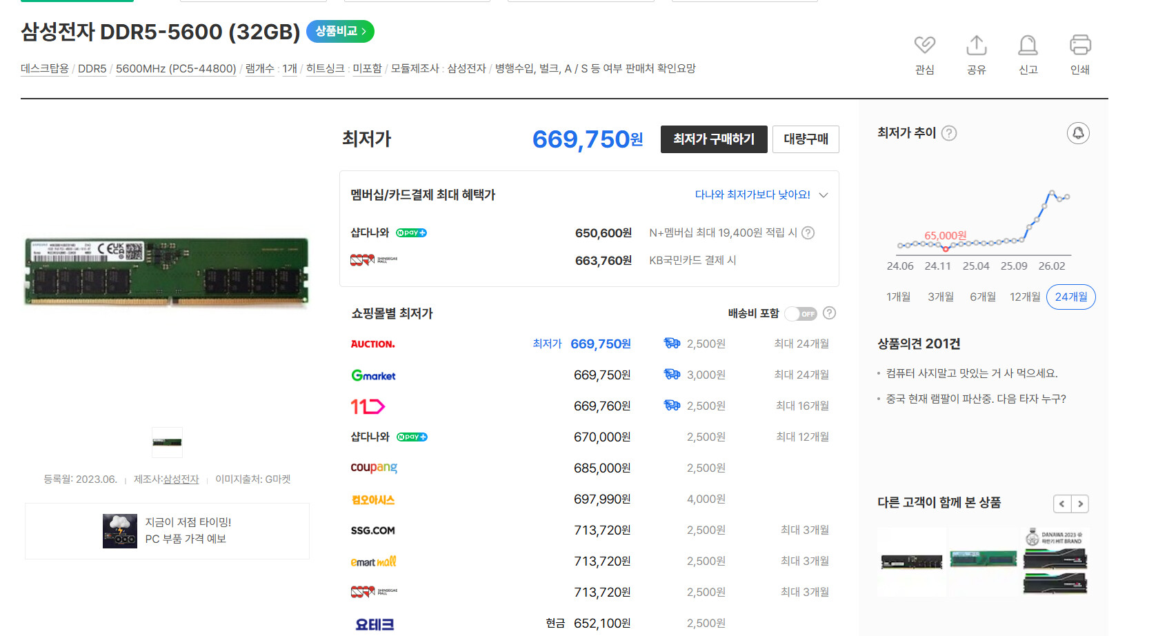Screen dimensions: 1167x636
Task: Click the 공유 share icon
Action: tap(976, 46)
